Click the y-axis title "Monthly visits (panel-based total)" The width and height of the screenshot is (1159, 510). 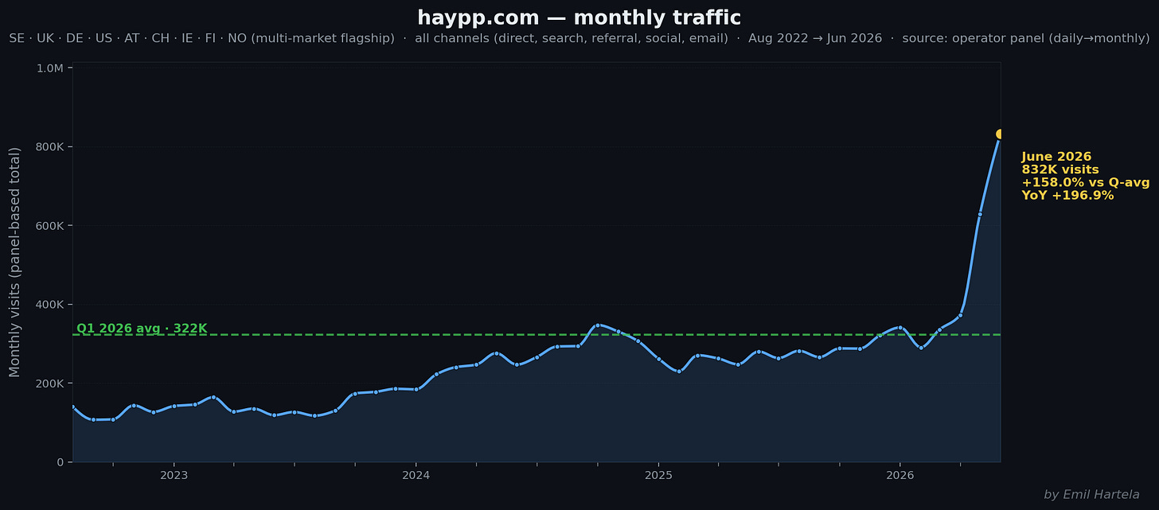(x=15, y=262)
